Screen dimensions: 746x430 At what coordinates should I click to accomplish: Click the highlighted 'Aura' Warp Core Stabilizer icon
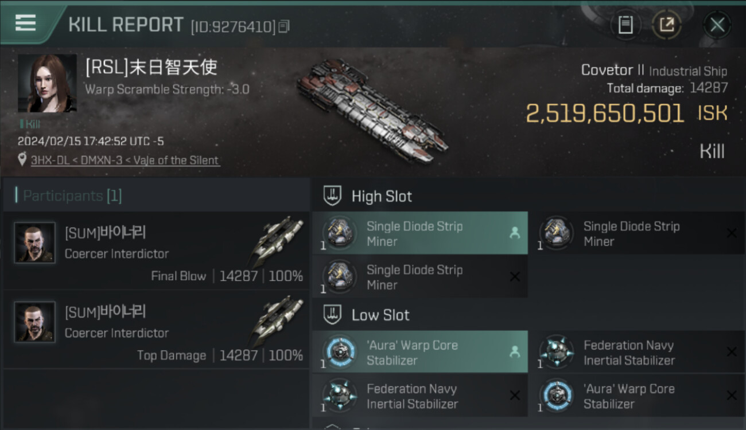(340, 352)
